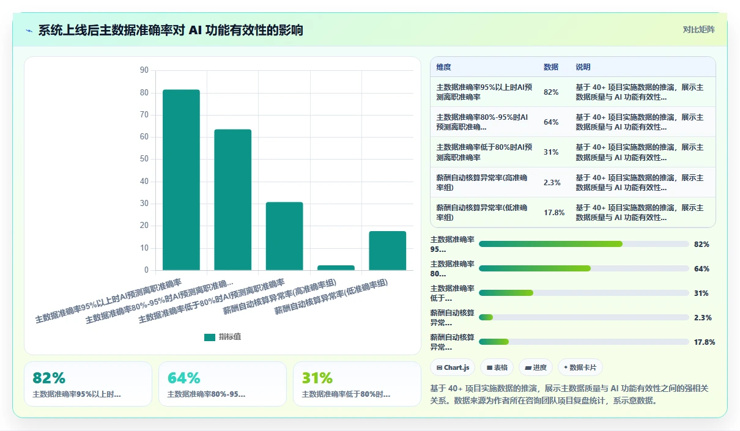Click table row 主数据准确率95%以上时AI预测离职准确率

tap(573, 92)
